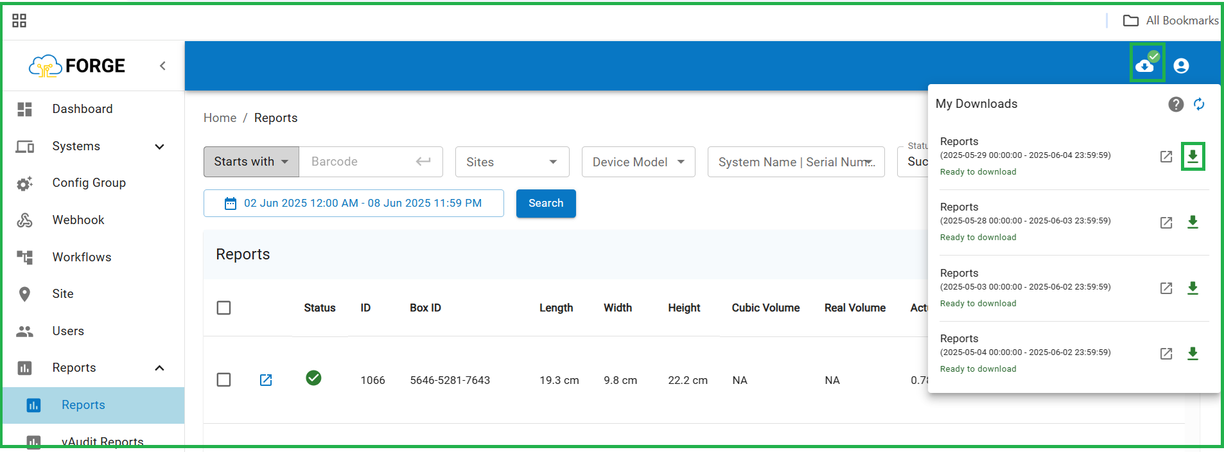Click the Search button
1224x452 pixels.
coord(545,204)
